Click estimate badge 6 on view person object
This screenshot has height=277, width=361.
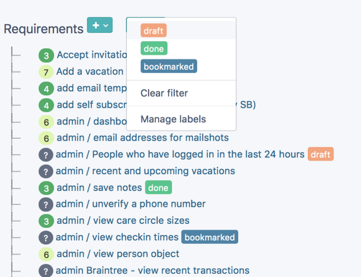tap(46, 254)
